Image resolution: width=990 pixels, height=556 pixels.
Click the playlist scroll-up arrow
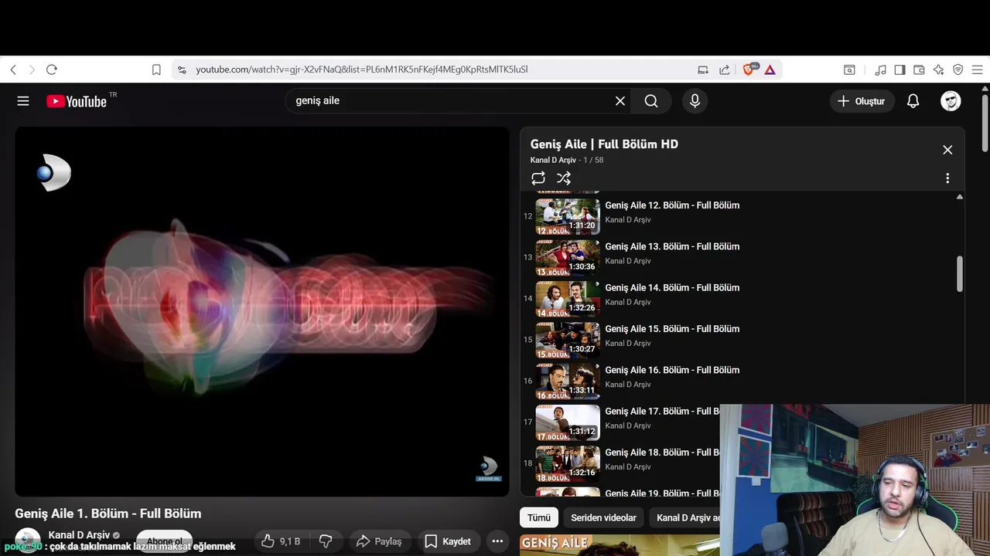tap(960, 197)
